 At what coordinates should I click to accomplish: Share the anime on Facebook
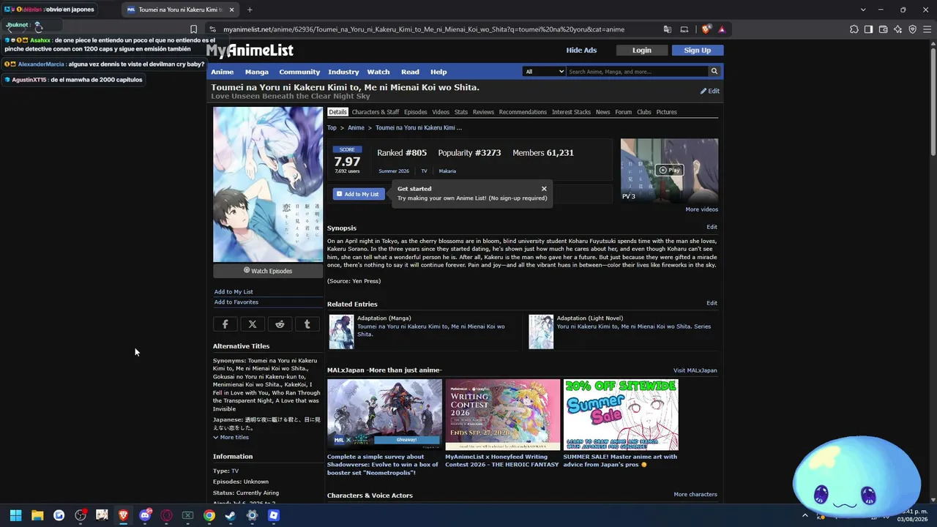tap(225, 324)
